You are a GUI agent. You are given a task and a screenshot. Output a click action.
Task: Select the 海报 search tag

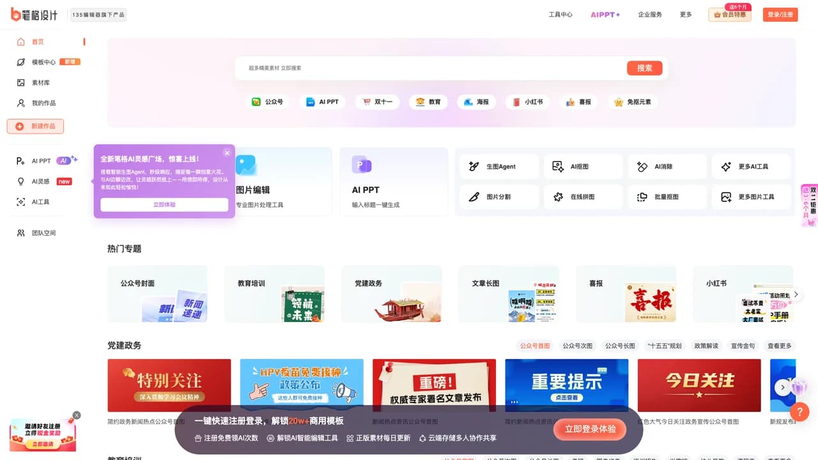point(476,102)
